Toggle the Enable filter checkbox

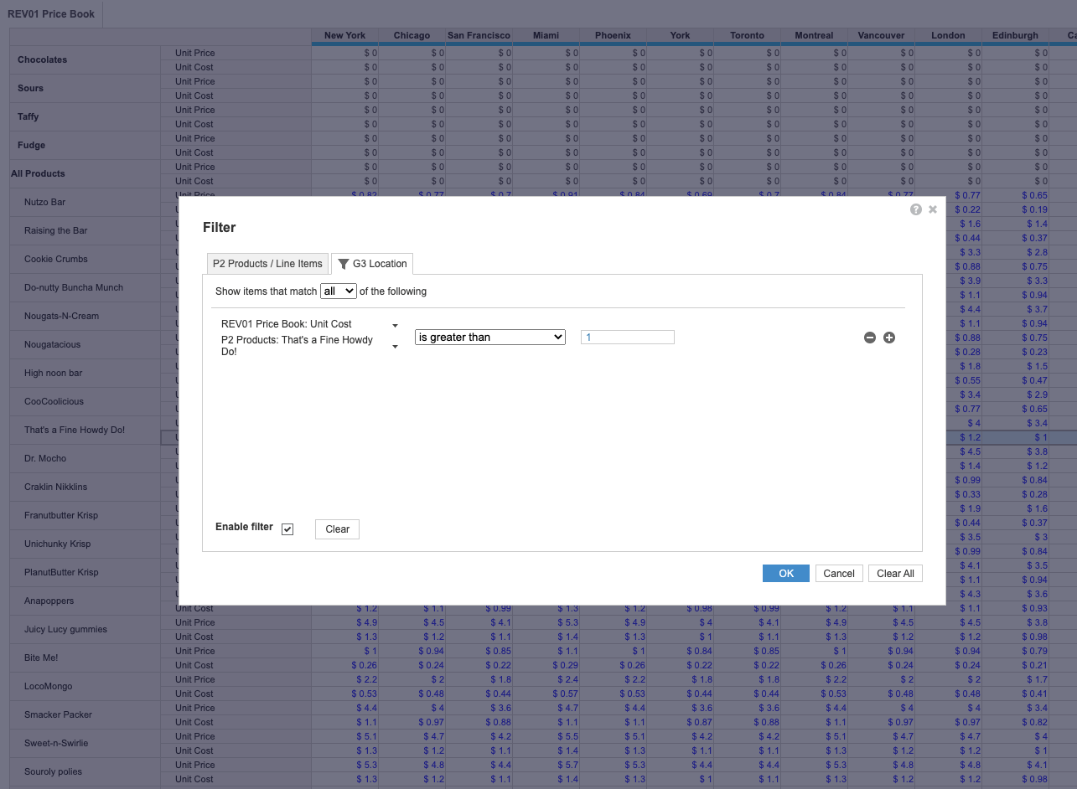(x=287, y=529)
